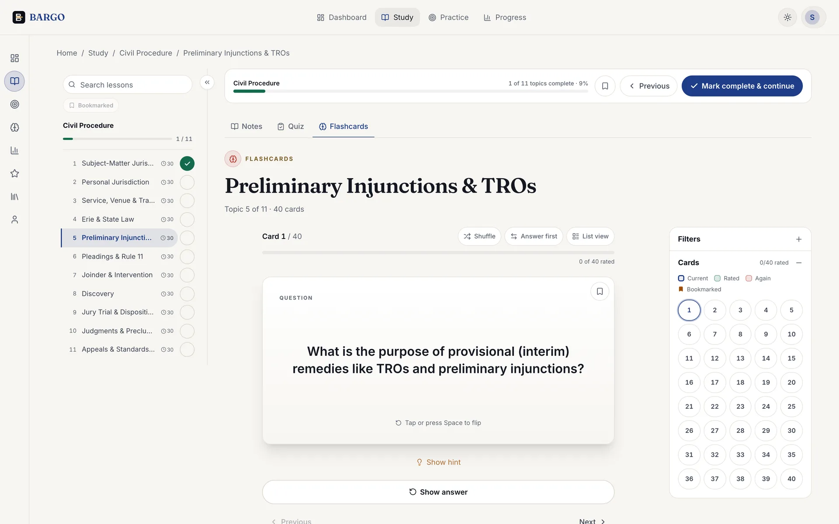Open the user avatar labeled S
Image resolution: width=839 pixels, height=524 pixels.
(812, 17)
